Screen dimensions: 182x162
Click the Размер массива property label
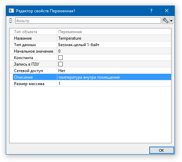coord(29,84)
